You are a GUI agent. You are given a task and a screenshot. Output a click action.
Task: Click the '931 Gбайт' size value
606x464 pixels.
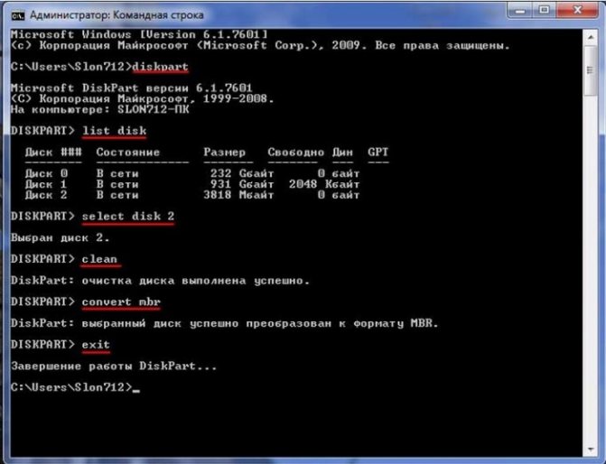[242, 184]
